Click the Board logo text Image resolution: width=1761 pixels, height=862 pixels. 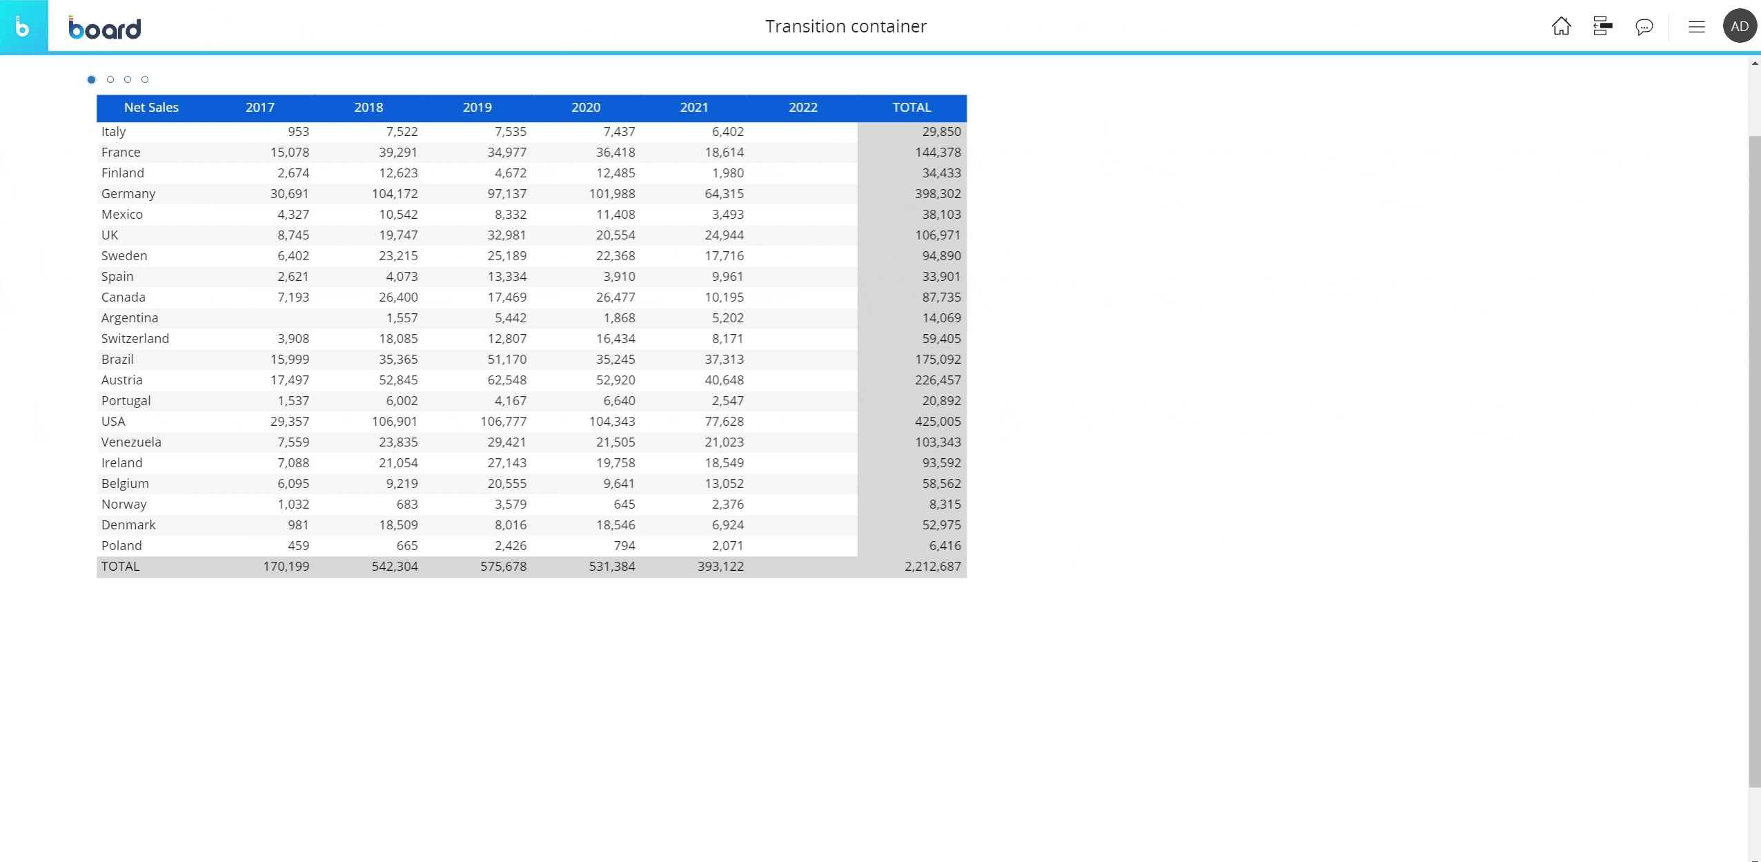point(105,28)
